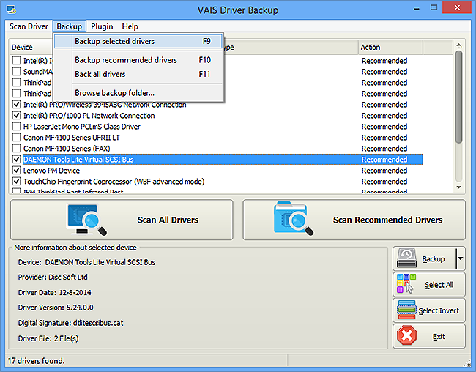Select the Lenovo PM Device row text
The height and width of the screenshot is (372, 476).
(51, 171)
